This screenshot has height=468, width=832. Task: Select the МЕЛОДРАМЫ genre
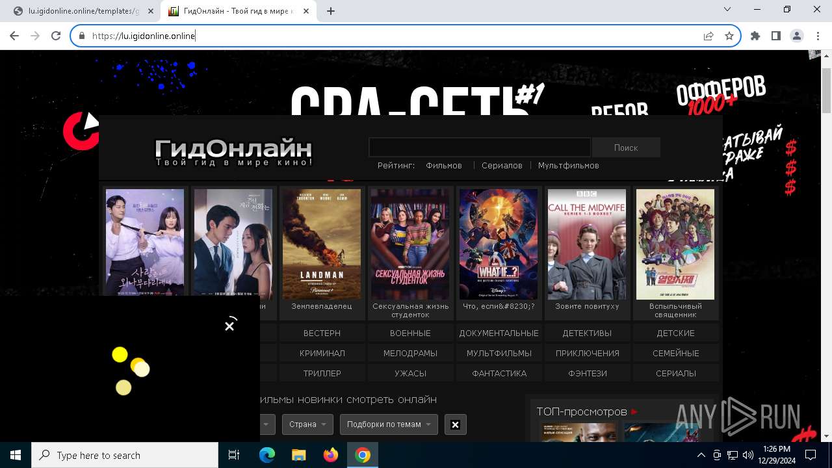tap(410, 353)
